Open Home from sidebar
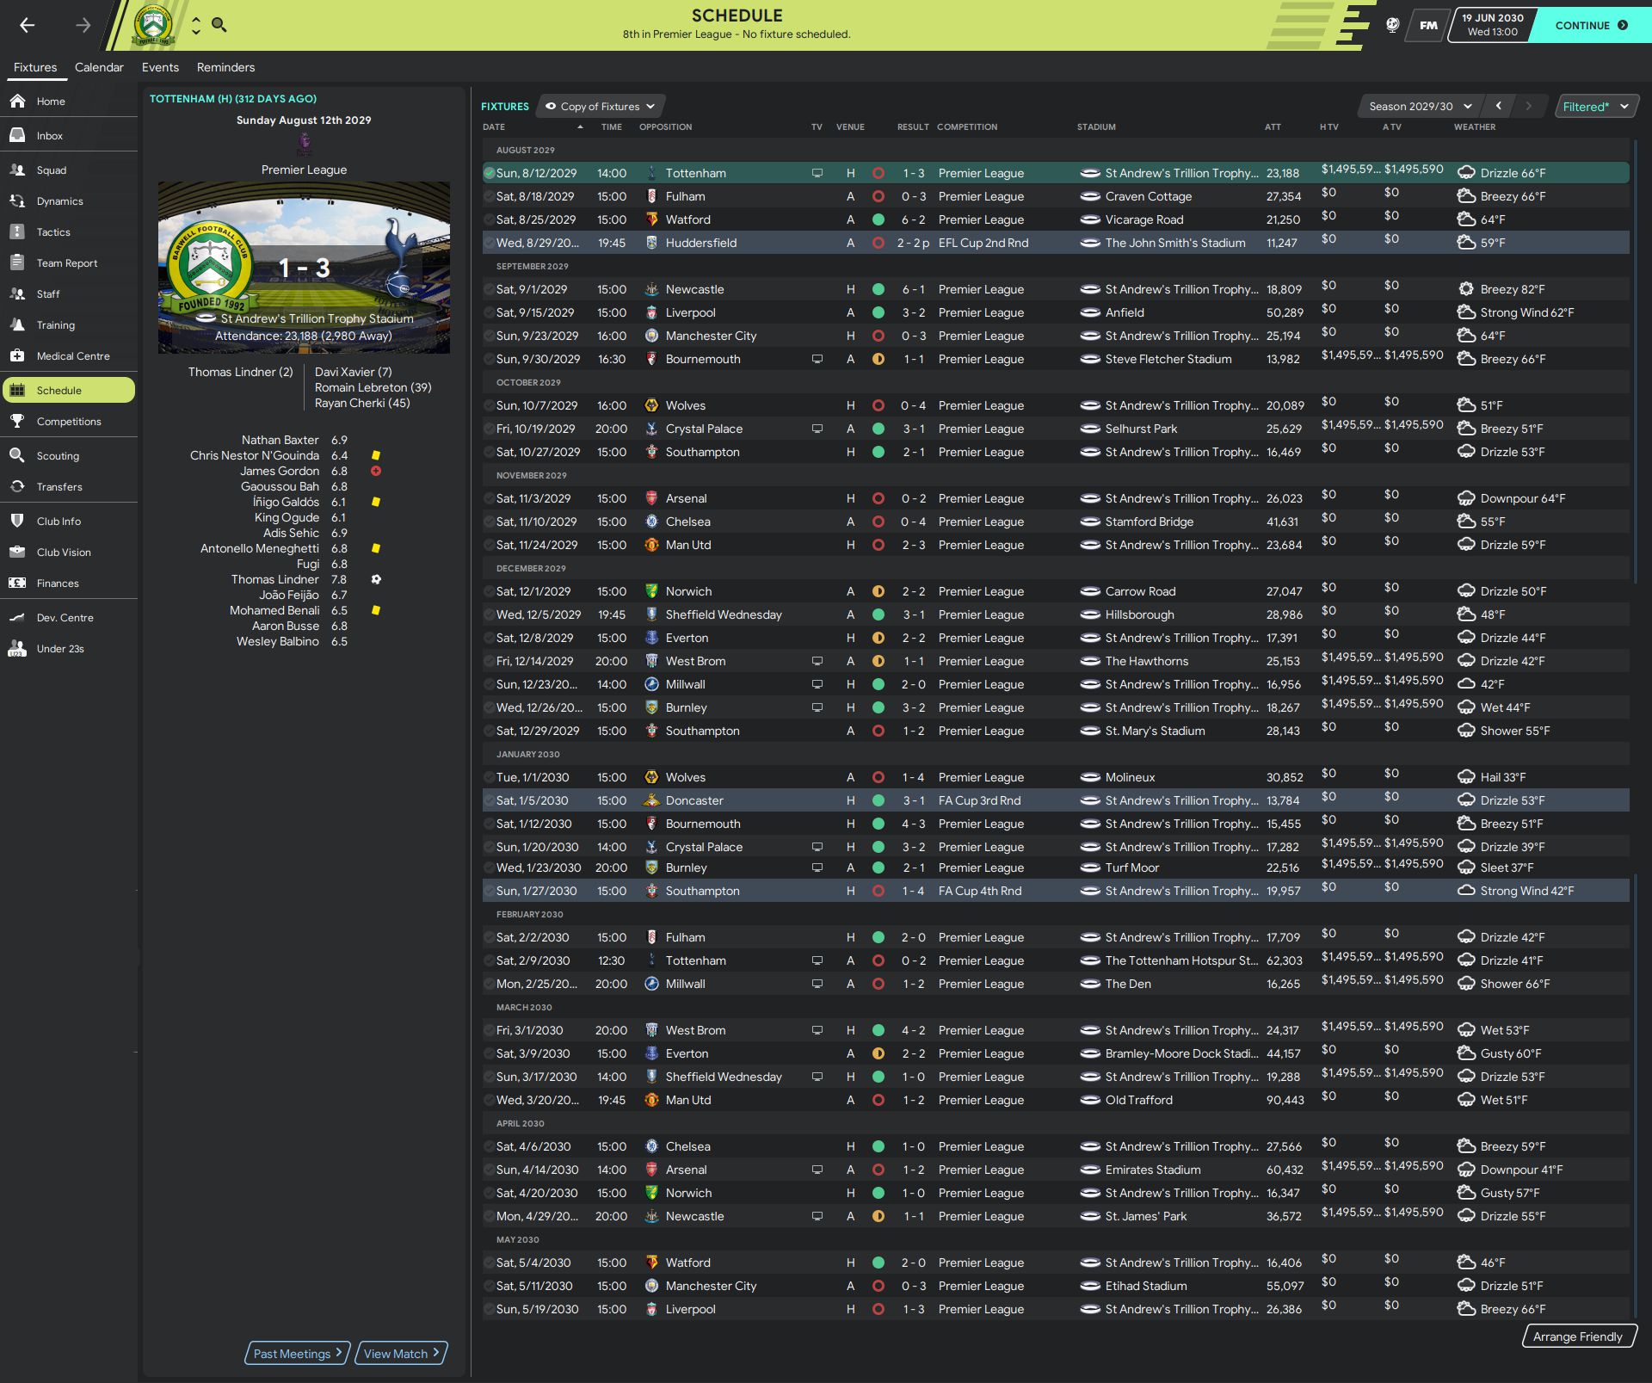 pyautogui.click(x=69, y=101)
